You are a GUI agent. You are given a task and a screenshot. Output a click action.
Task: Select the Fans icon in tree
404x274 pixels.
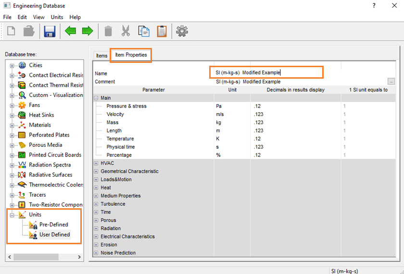22,105
